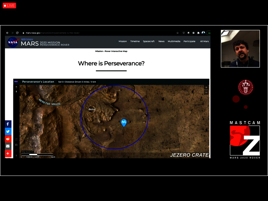Share the page on Reddit
268x201 pixels.
pyautogui.click(x=8, y=139)
